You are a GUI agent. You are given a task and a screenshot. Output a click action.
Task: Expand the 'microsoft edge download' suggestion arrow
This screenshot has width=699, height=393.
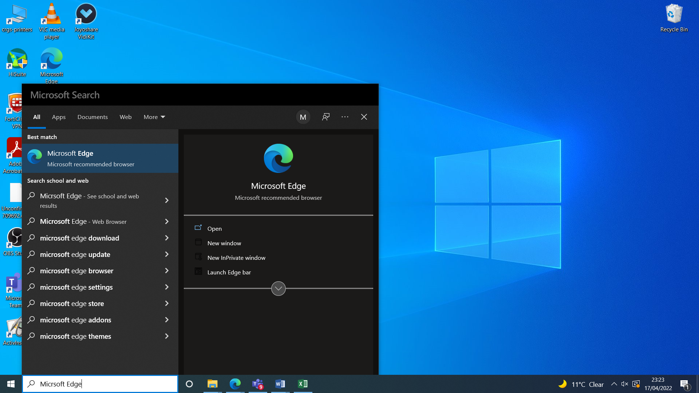coord(167,238)
